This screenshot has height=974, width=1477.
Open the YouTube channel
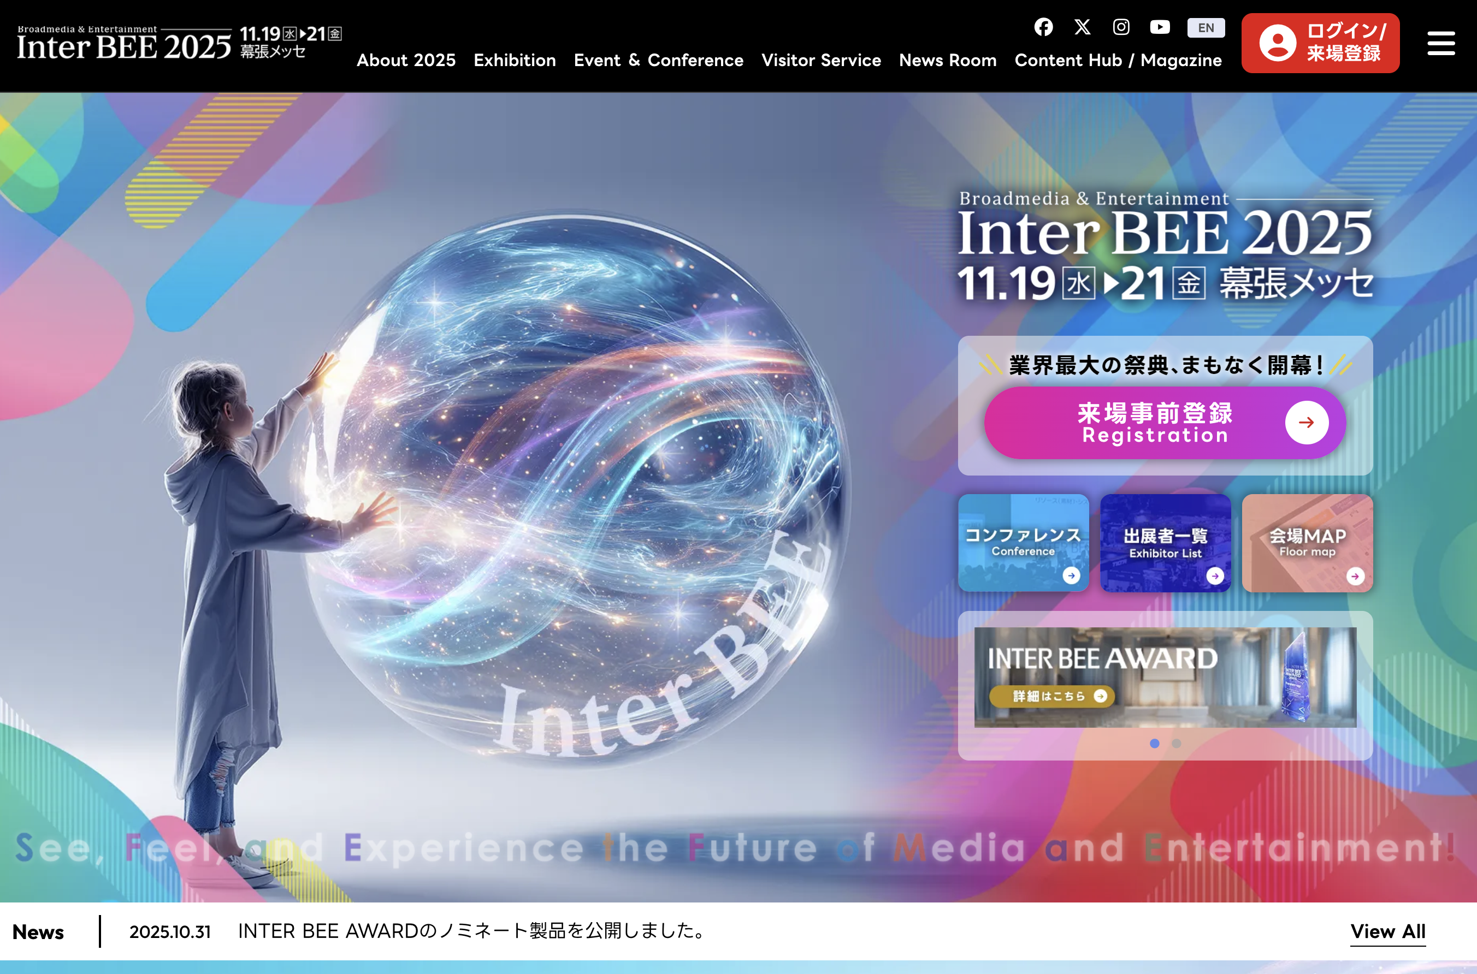[x=1160, y=27]
